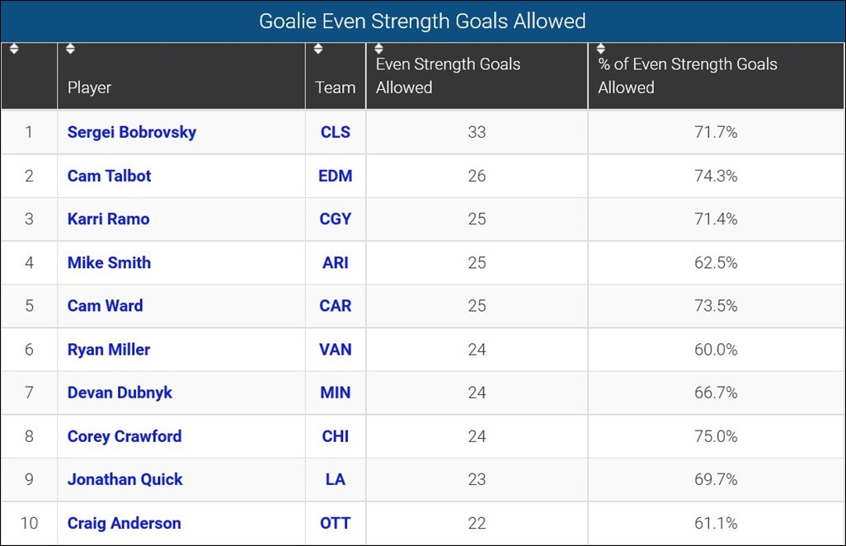Open Craig Anderson's player page
This screenshot has width=846, height=546.
pos(124,523)
